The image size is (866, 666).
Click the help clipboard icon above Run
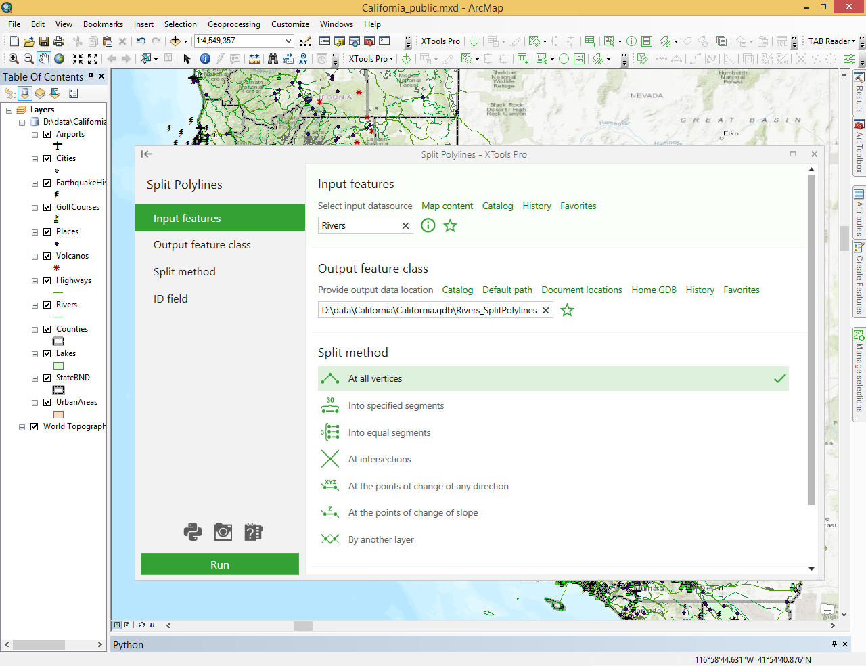coord(253,532)
